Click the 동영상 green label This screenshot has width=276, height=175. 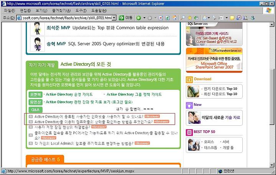(35, 102)
